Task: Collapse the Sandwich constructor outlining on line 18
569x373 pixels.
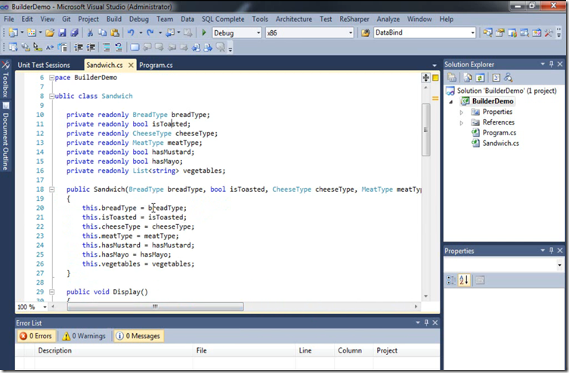Action: coord(51,190)
